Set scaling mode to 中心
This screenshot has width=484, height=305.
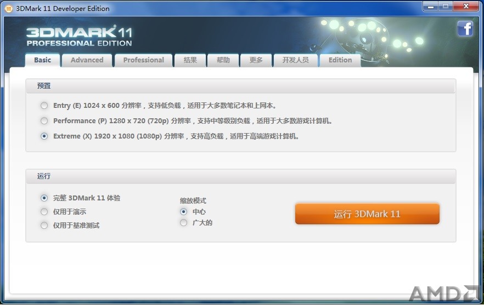[x=184, y=212]
